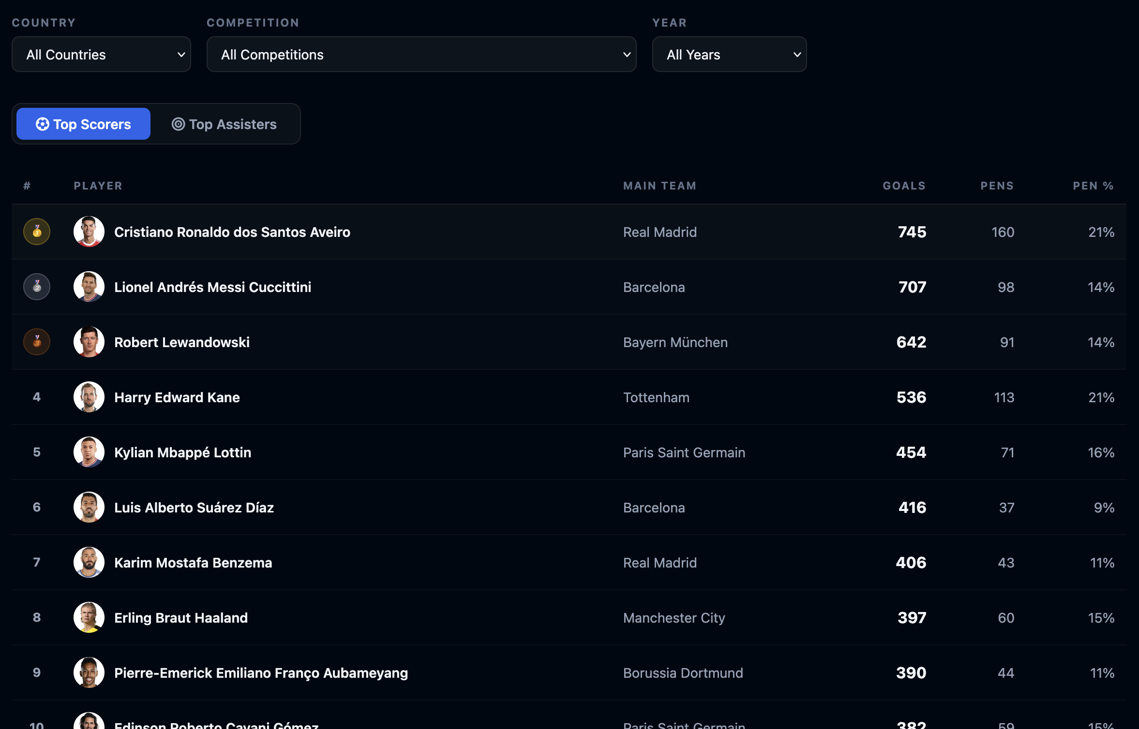1139x729 pixels.
Task: Open the All Countries dropdown
Action: [101, 54]
